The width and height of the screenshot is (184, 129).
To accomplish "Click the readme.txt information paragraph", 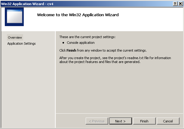I will [x=115, y=60].
